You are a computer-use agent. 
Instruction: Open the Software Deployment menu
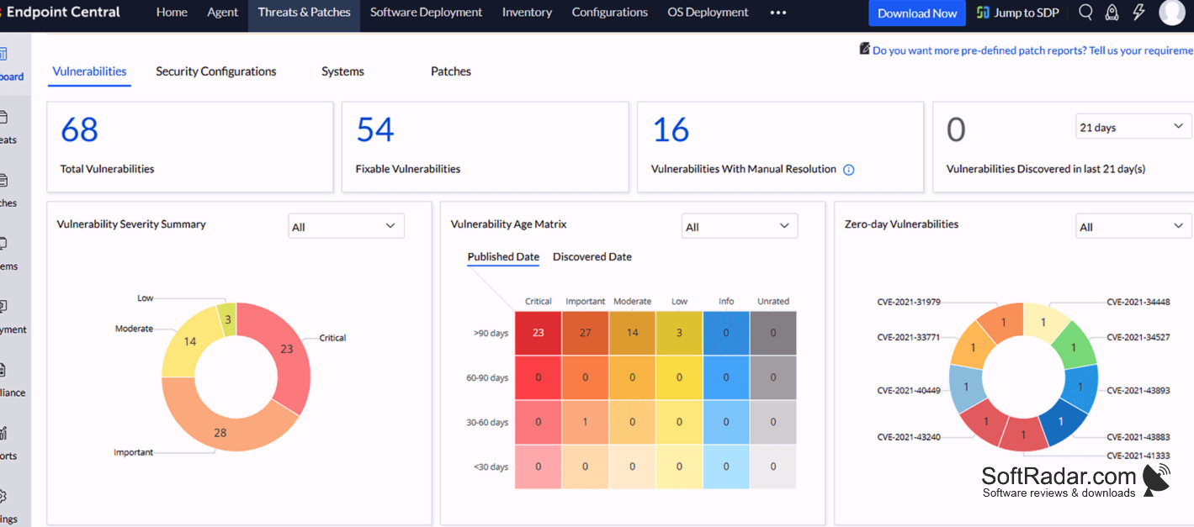(426, 13)
